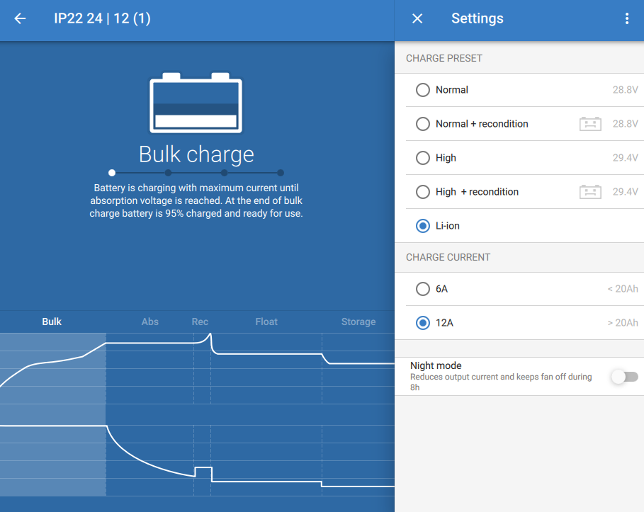Select the Li-ion charge preset
The height and width of the screenshot is (512, 644).
(423, 226)
